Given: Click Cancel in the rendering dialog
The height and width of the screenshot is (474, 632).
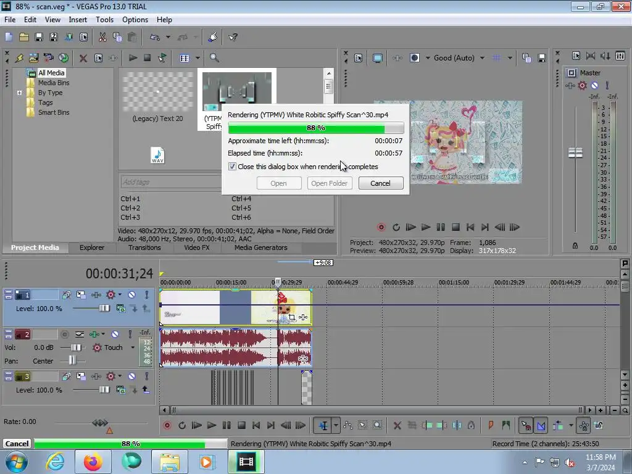Looking at the screenshot, I should tap(380, 183).
